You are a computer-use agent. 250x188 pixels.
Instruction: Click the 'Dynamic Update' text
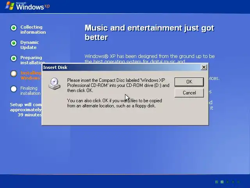point(30,45)
